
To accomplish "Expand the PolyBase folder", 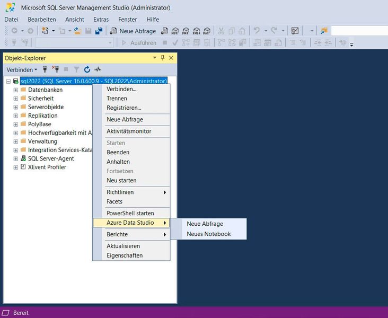I will click(x=15, y=124).
